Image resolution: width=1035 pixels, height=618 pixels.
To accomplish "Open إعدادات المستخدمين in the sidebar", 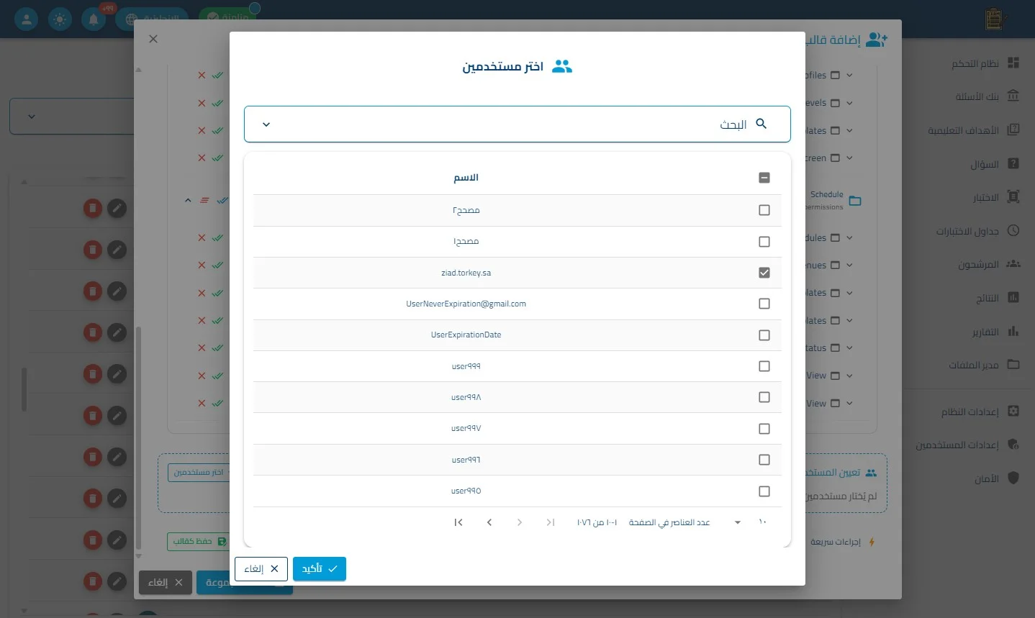I will pos(957,445).
